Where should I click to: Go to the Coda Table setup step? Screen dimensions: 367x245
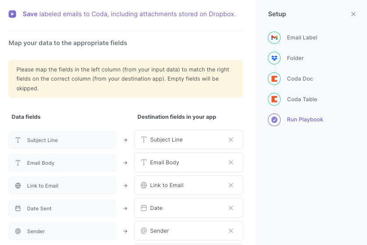point(302,99)
